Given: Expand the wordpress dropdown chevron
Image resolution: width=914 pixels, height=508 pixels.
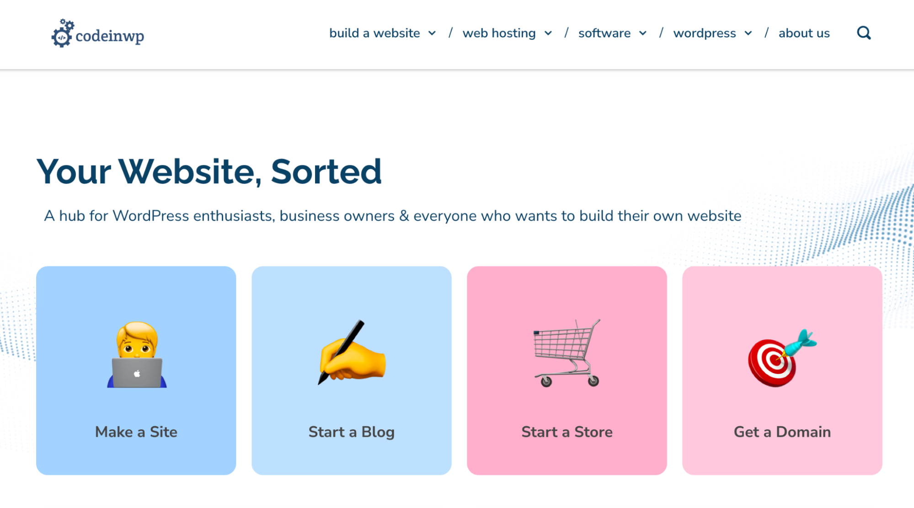Looking at the screenshot, I should click(x=748, y=33).
